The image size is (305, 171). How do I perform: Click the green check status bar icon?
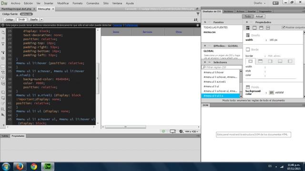(163, 132)
